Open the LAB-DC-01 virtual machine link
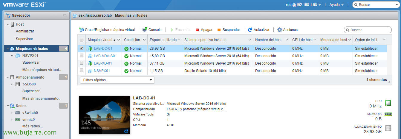This screenshot has width=401, height=139. pyautogui.click(x=103, y=49)
